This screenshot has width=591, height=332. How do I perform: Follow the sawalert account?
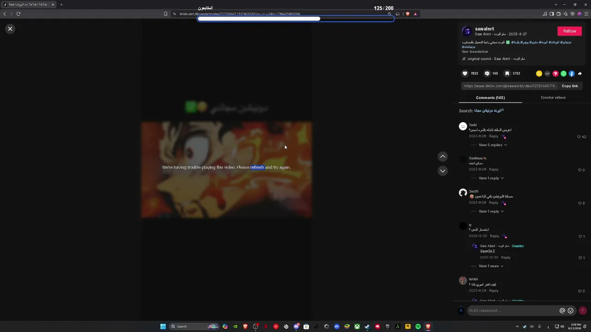[569, 31]
